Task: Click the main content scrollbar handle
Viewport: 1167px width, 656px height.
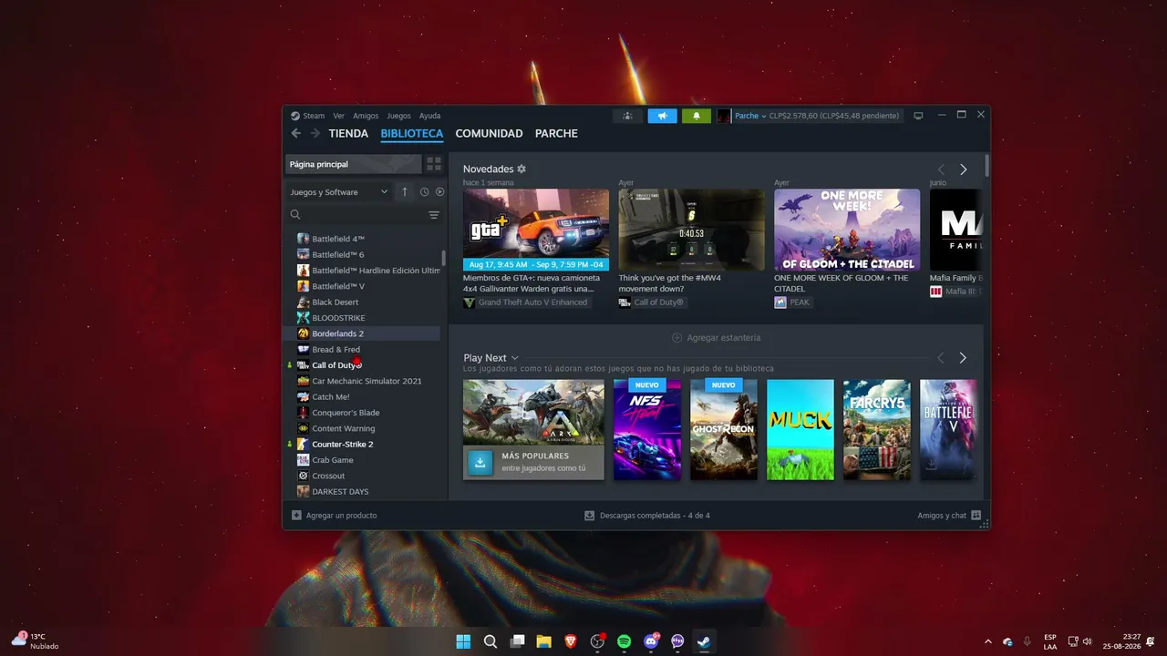Action: (x=987, y=166)
